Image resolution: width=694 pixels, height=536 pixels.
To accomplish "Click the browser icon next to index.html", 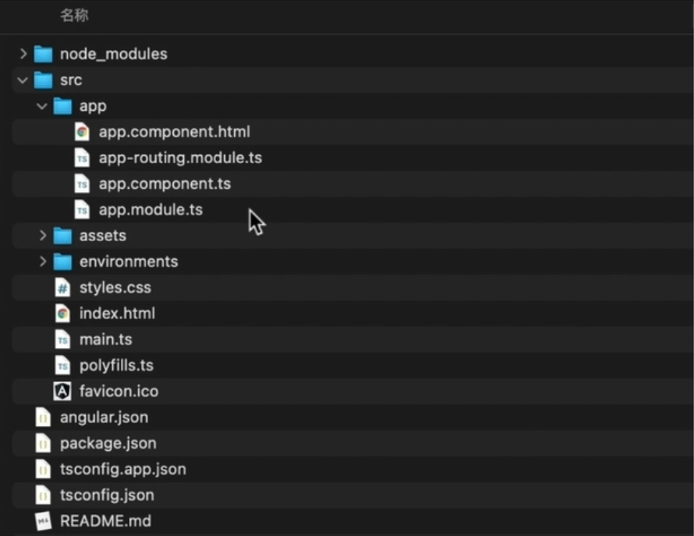I will click(63, 313).
